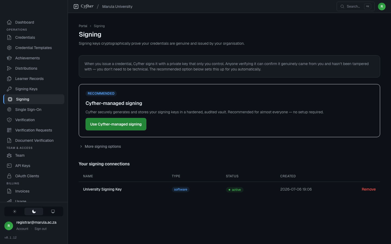Click the Signing chip icon in sidebar

tap(10, 99)
